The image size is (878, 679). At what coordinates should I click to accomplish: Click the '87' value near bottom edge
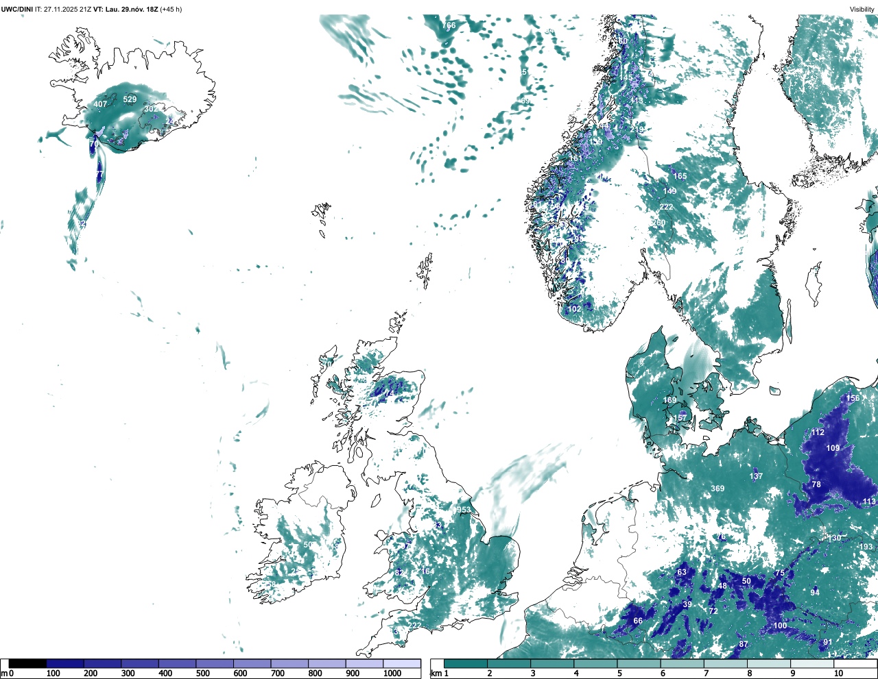tap(744, 645)
